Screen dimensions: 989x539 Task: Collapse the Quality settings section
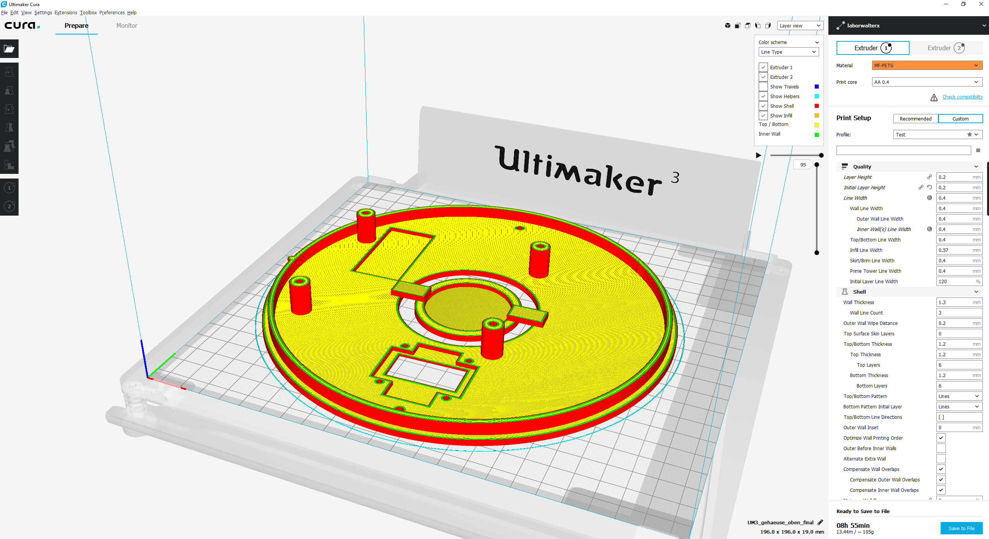click(x=909, y=167)
